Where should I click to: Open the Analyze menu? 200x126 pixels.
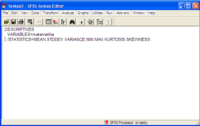[68, 13]
